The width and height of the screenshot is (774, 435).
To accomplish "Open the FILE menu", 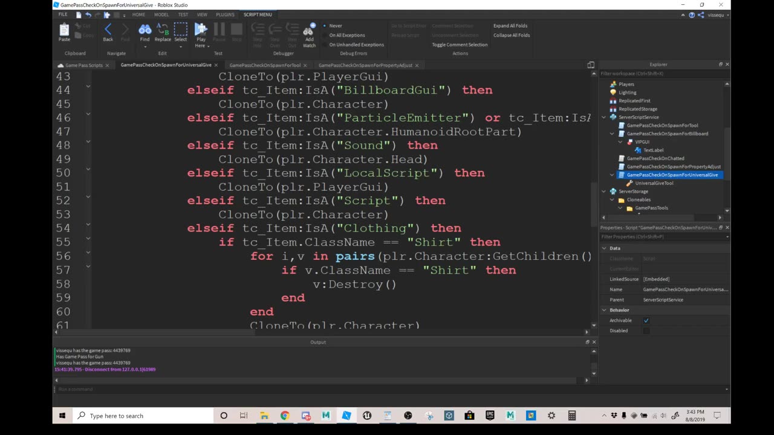I will click(63, 14).
